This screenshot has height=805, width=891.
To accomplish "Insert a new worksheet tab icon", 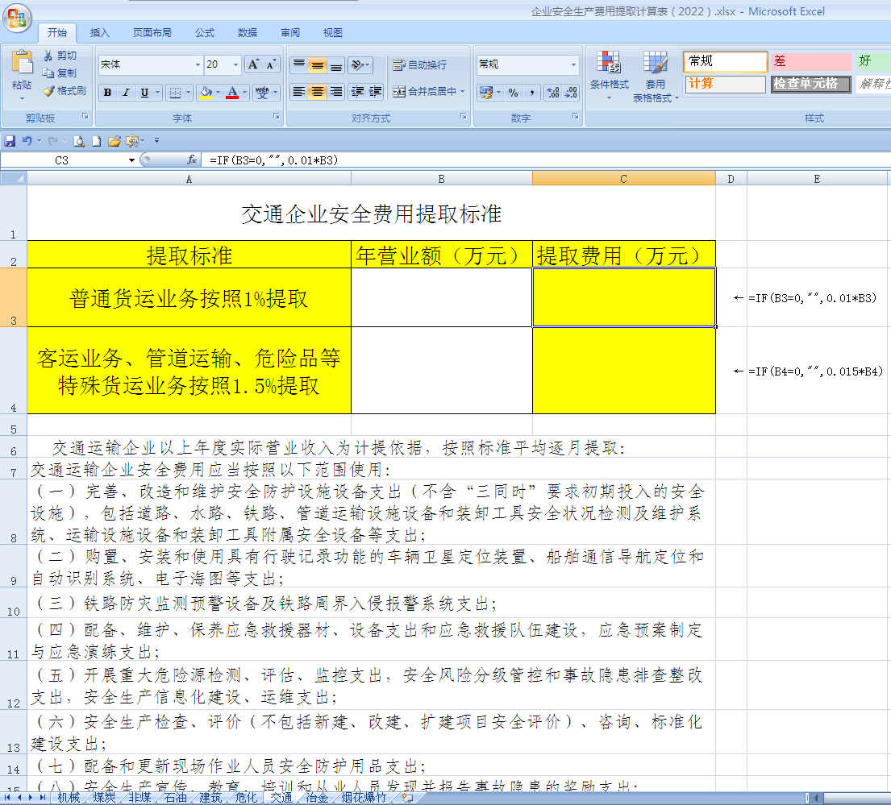I will (x=407, y=798).
